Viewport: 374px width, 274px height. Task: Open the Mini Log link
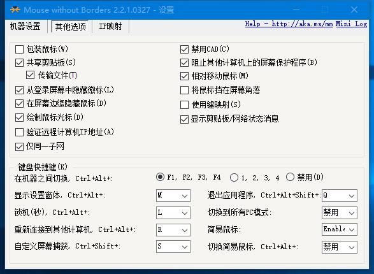(x=351, y=24)
